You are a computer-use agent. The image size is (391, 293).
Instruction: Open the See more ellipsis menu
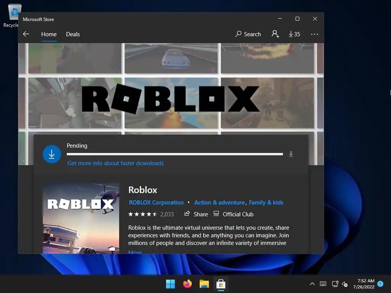click(x=315, y=34)
